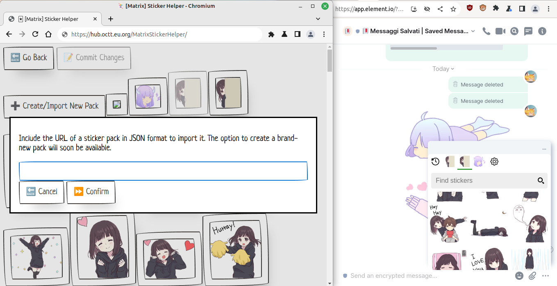Click Go Back button in Sticker Helper
This screenshot has width=557, height=286.
pos(29,58)
